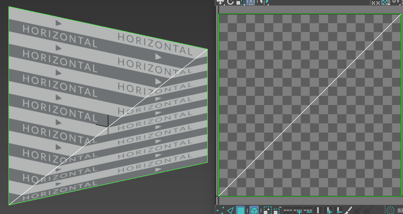Select the Freeform mode tool

pos(250,2)
